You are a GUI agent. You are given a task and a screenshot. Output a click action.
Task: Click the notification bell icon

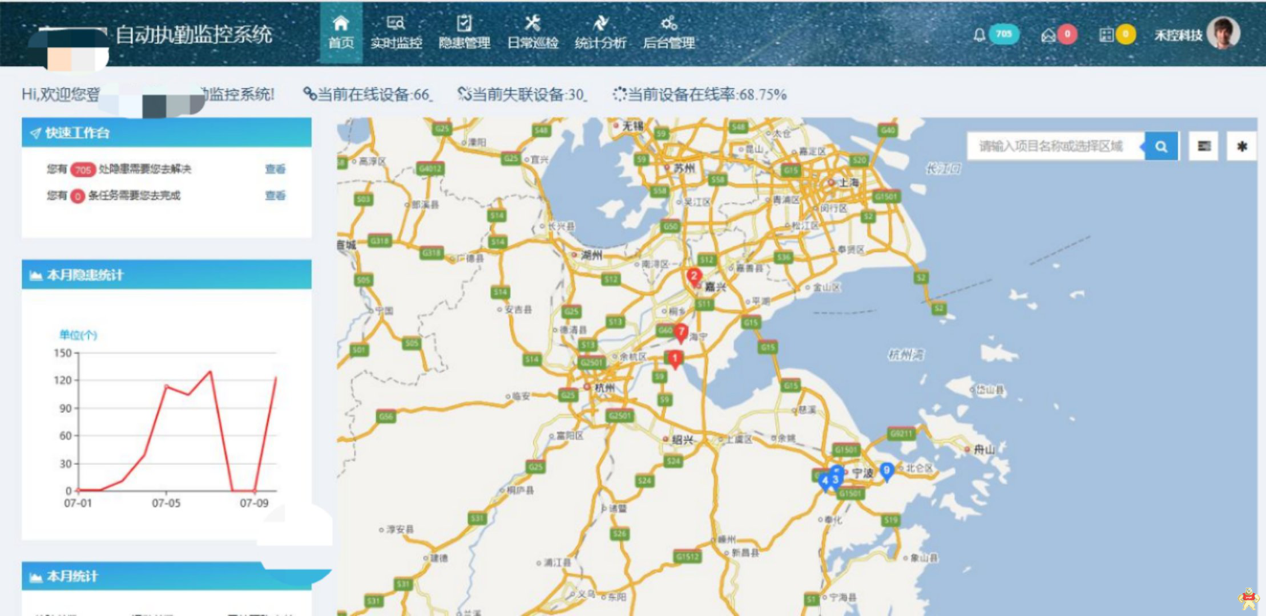point(979,35)
